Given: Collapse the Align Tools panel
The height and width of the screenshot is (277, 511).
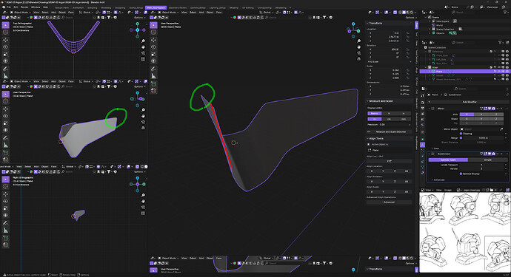Looking at the screenshot, I should (x=368, y=139).
